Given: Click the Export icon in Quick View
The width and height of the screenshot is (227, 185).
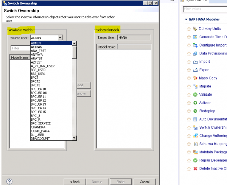Looking at the screenshot, I should (195, 70).
